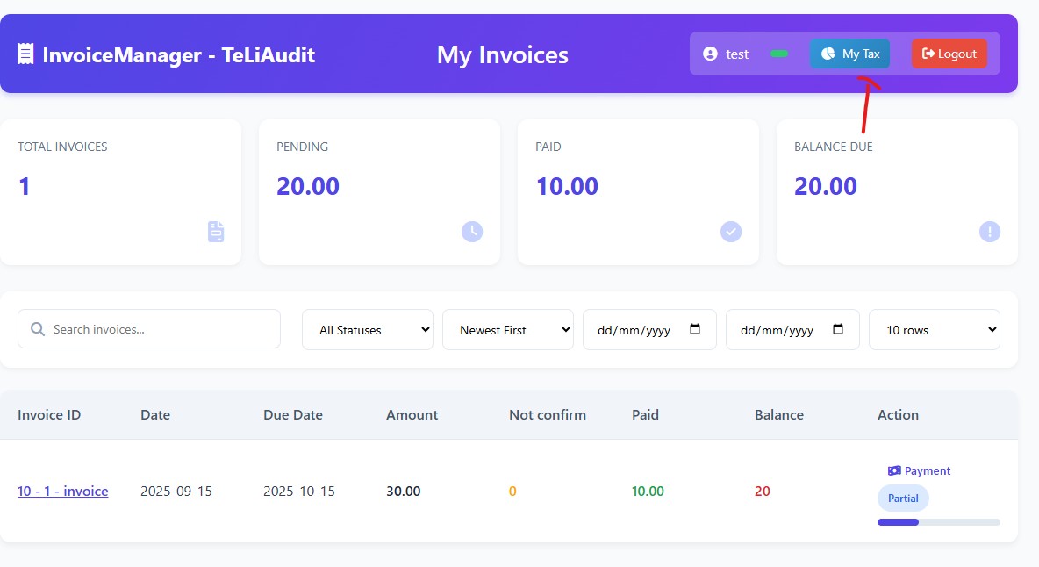Open the 10 - 1 - invoice link

click(63, 492)
